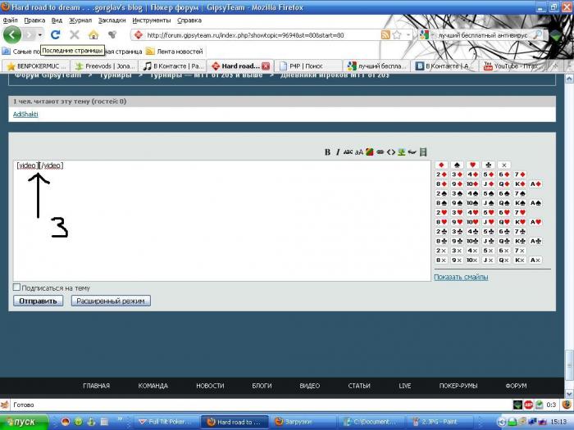Screen dimensions: 574x430
Task: Insert the spade suit symbol
Action: [x=457, y=165]
